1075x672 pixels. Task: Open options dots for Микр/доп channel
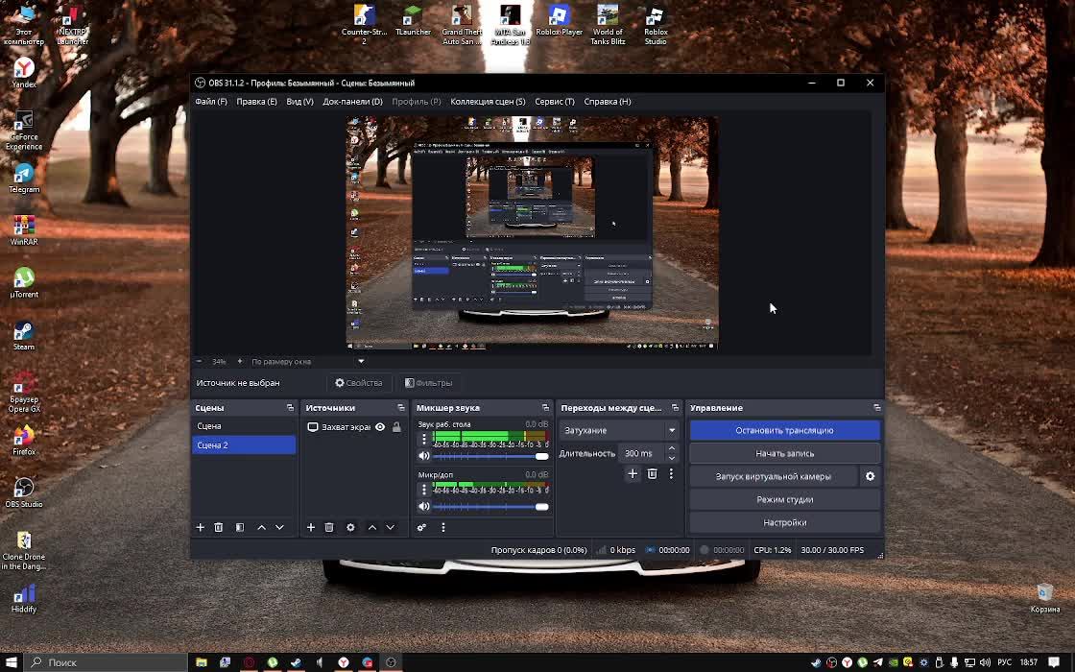[x=423, y=490]
